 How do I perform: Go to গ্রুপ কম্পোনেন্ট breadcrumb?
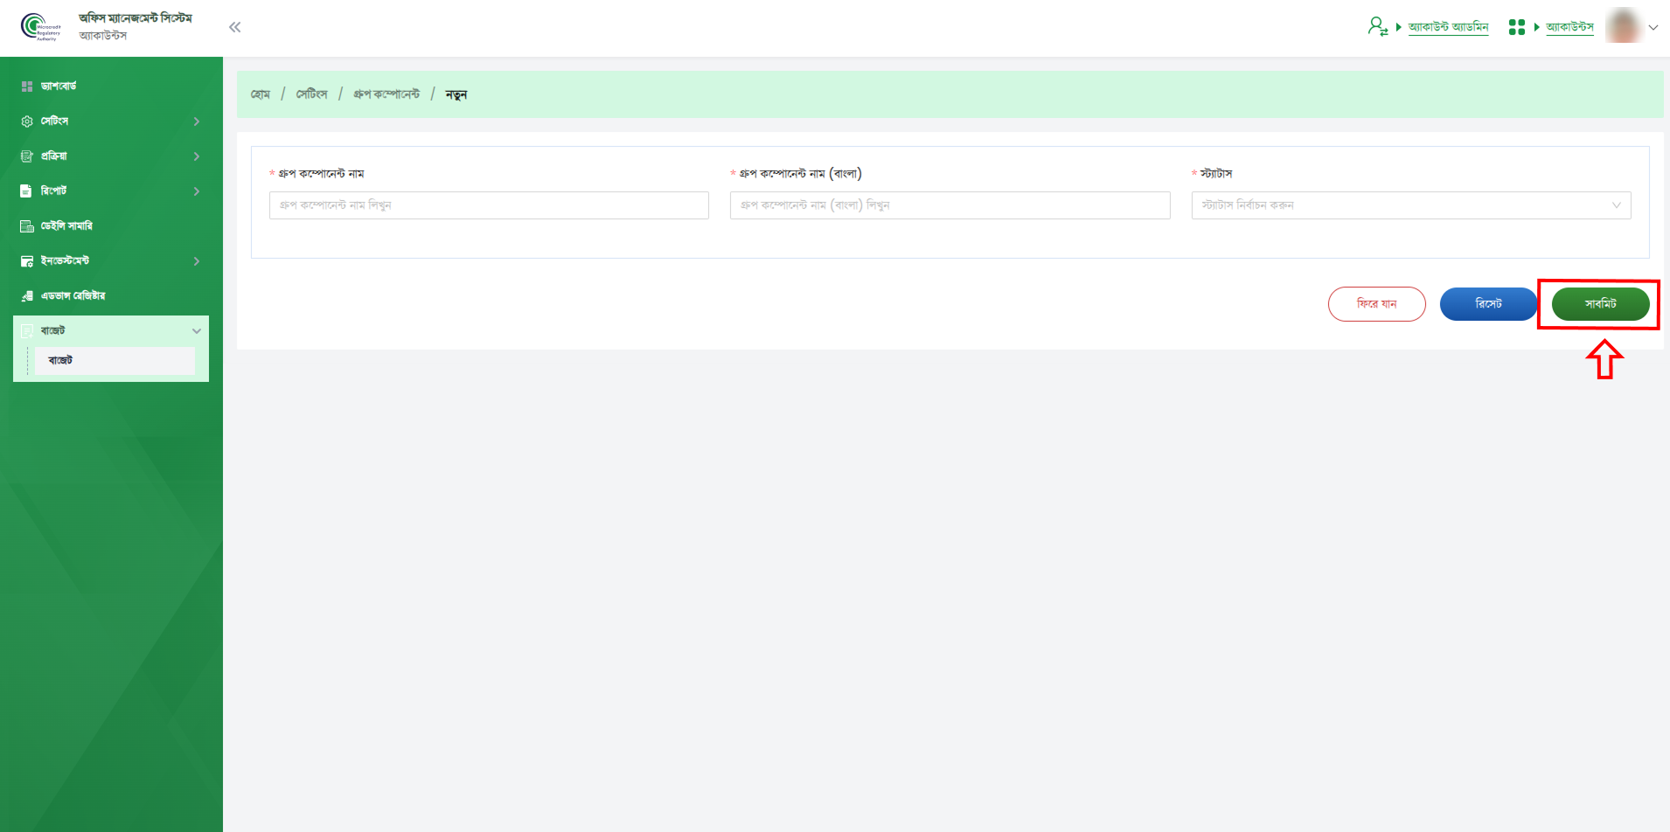pyautogui.click(x=386, y=94)
